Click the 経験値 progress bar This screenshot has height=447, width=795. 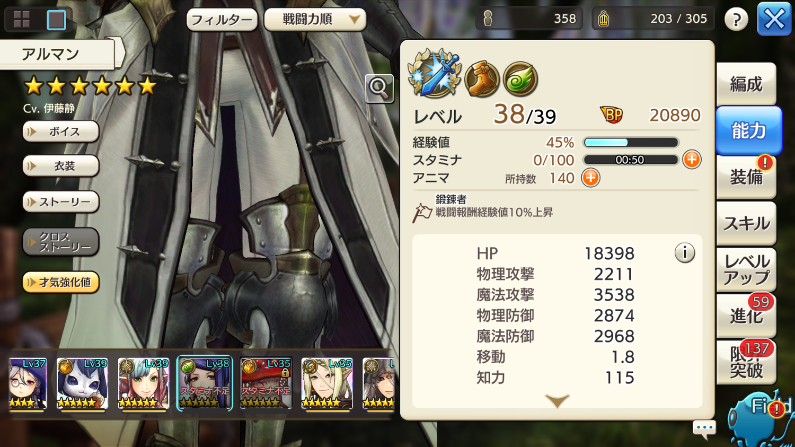click(631, 142)
